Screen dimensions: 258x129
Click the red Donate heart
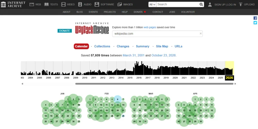(x=145, y=12)
